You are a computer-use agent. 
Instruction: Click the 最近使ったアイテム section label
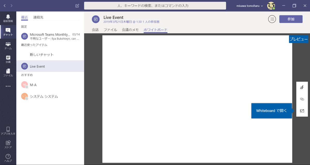[34, 45]
